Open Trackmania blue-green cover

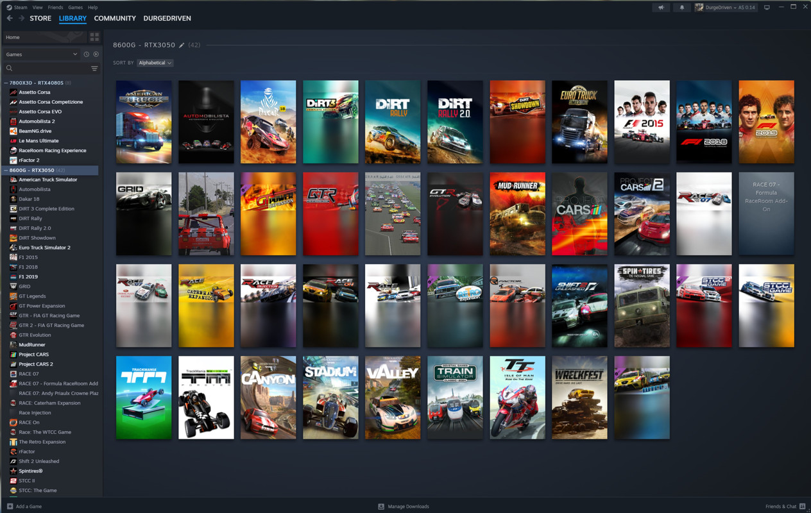tap(144, 398)
